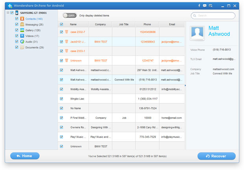Screen dimensions: 244x170
Task: Close the Dr.Fone window
Action: (235, 6)
